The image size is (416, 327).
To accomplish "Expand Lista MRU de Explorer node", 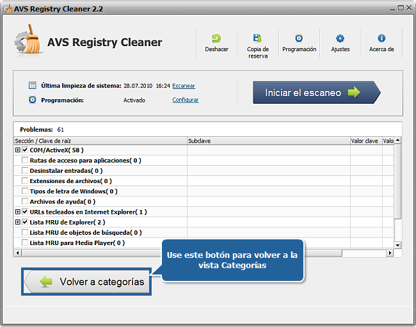I will (x=17, y=222).
